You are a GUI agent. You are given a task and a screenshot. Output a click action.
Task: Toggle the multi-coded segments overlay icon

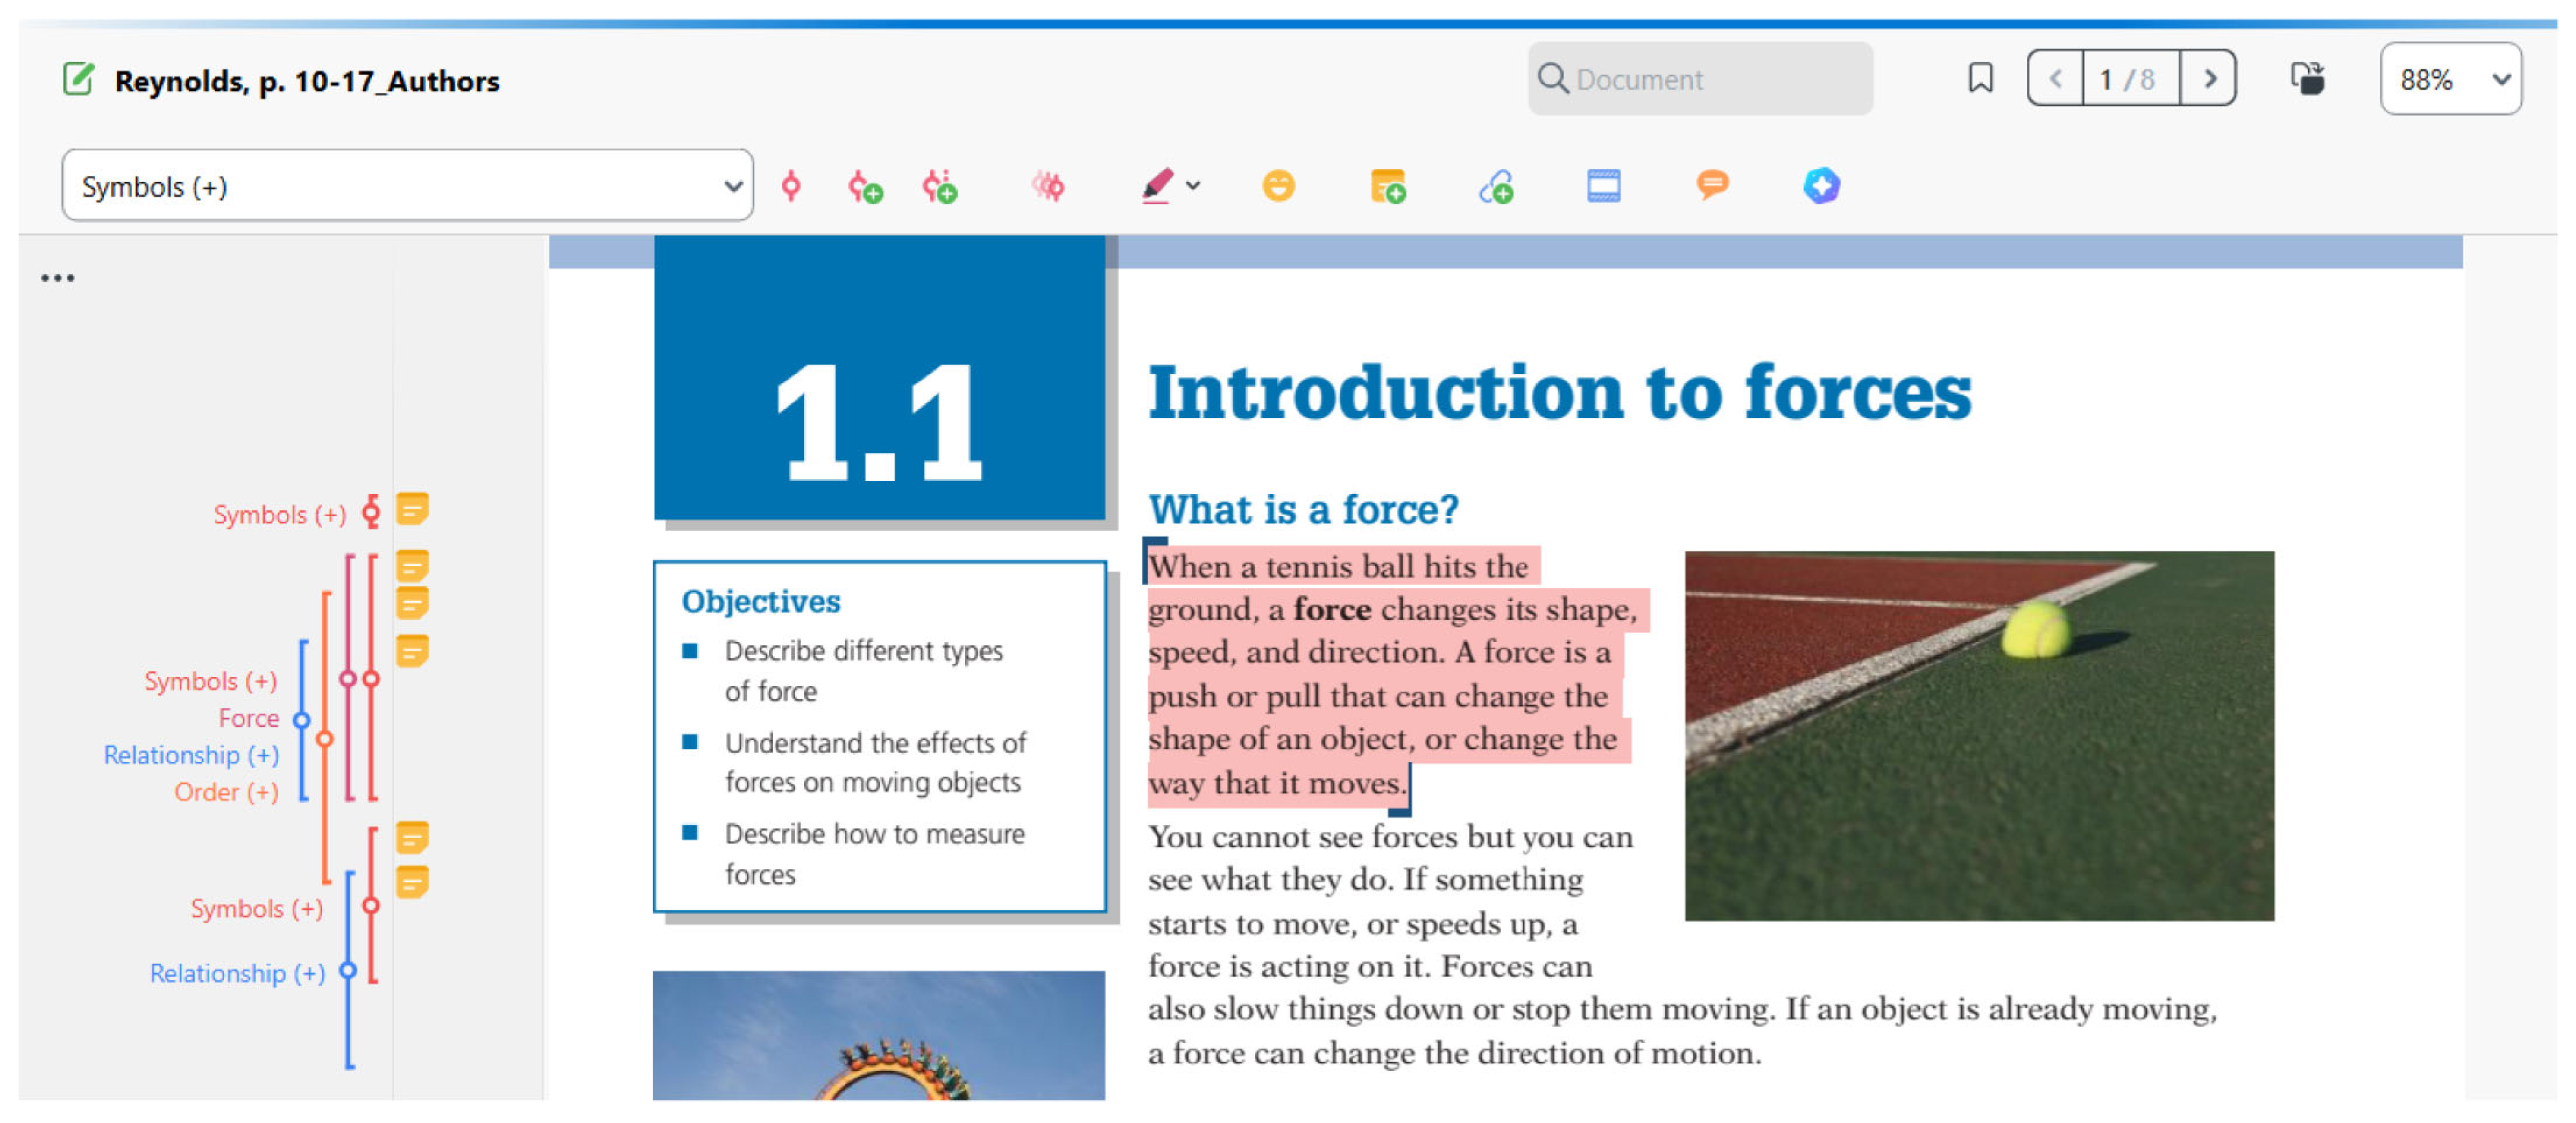[x=1047, y=186]
